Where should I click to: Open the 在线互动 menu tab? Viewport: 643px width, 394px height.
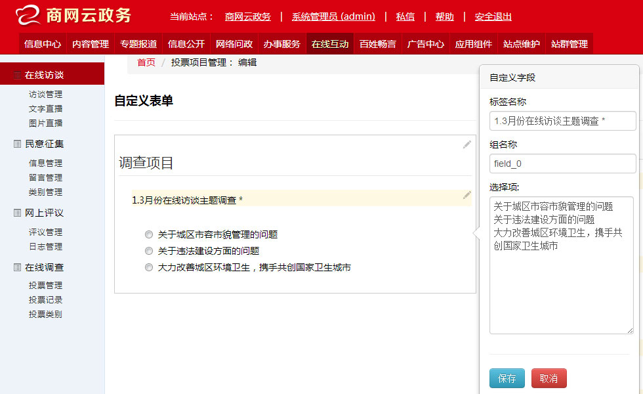point(329,43)
